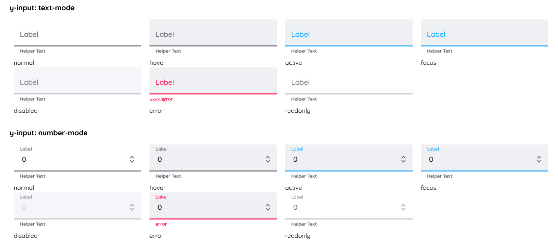558x245 pixels.
Task: Click the readonly number-mode input field
Action: [x=343, y=207]
